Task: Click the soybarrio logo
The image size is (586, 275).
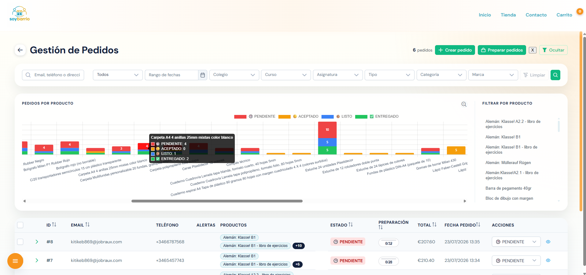Action: click(x=20, y=14)
